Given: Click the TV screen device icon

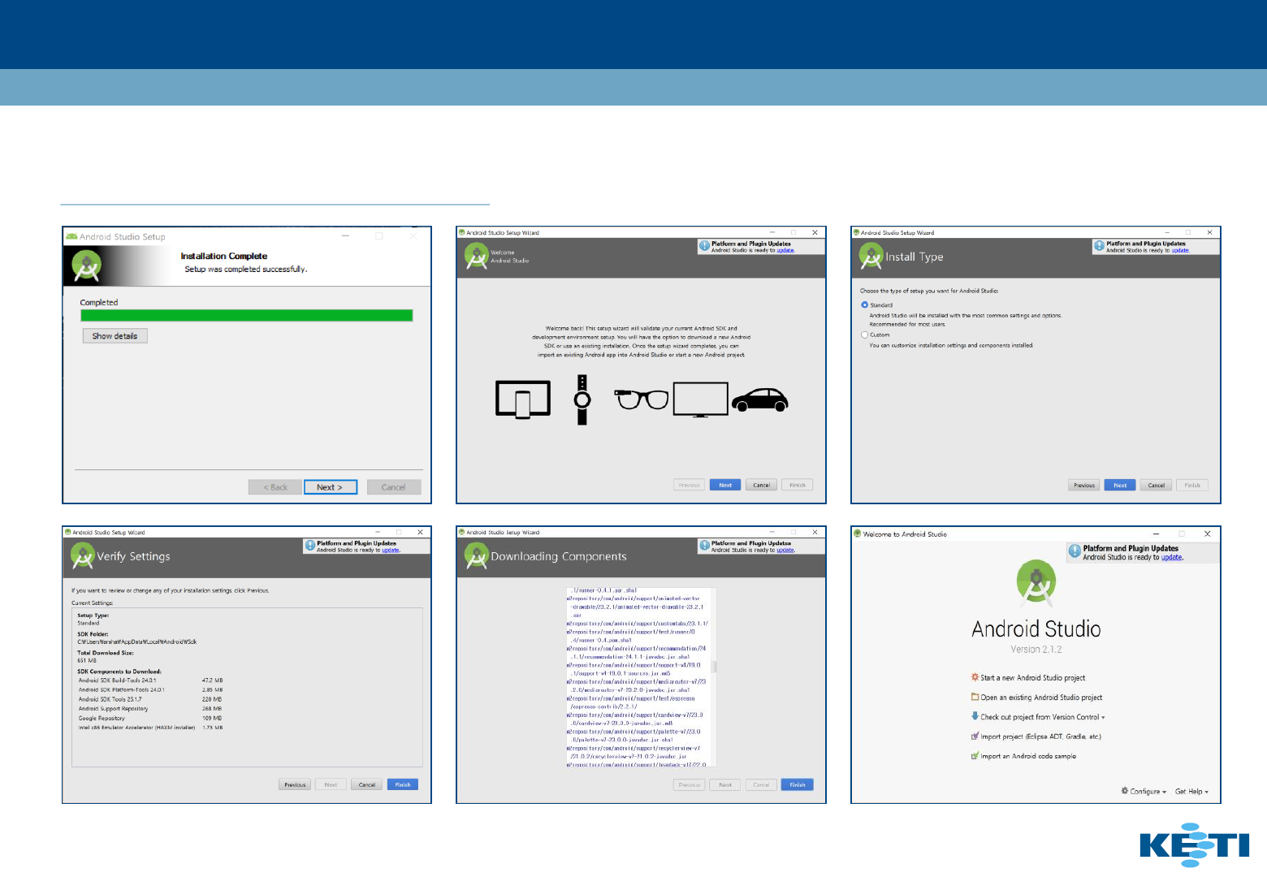Looking at the screenshot, I should [x=700, y=400].
